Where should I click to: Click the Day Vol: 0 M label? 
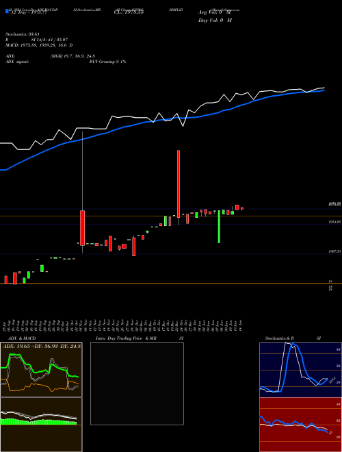coord(215,20)
